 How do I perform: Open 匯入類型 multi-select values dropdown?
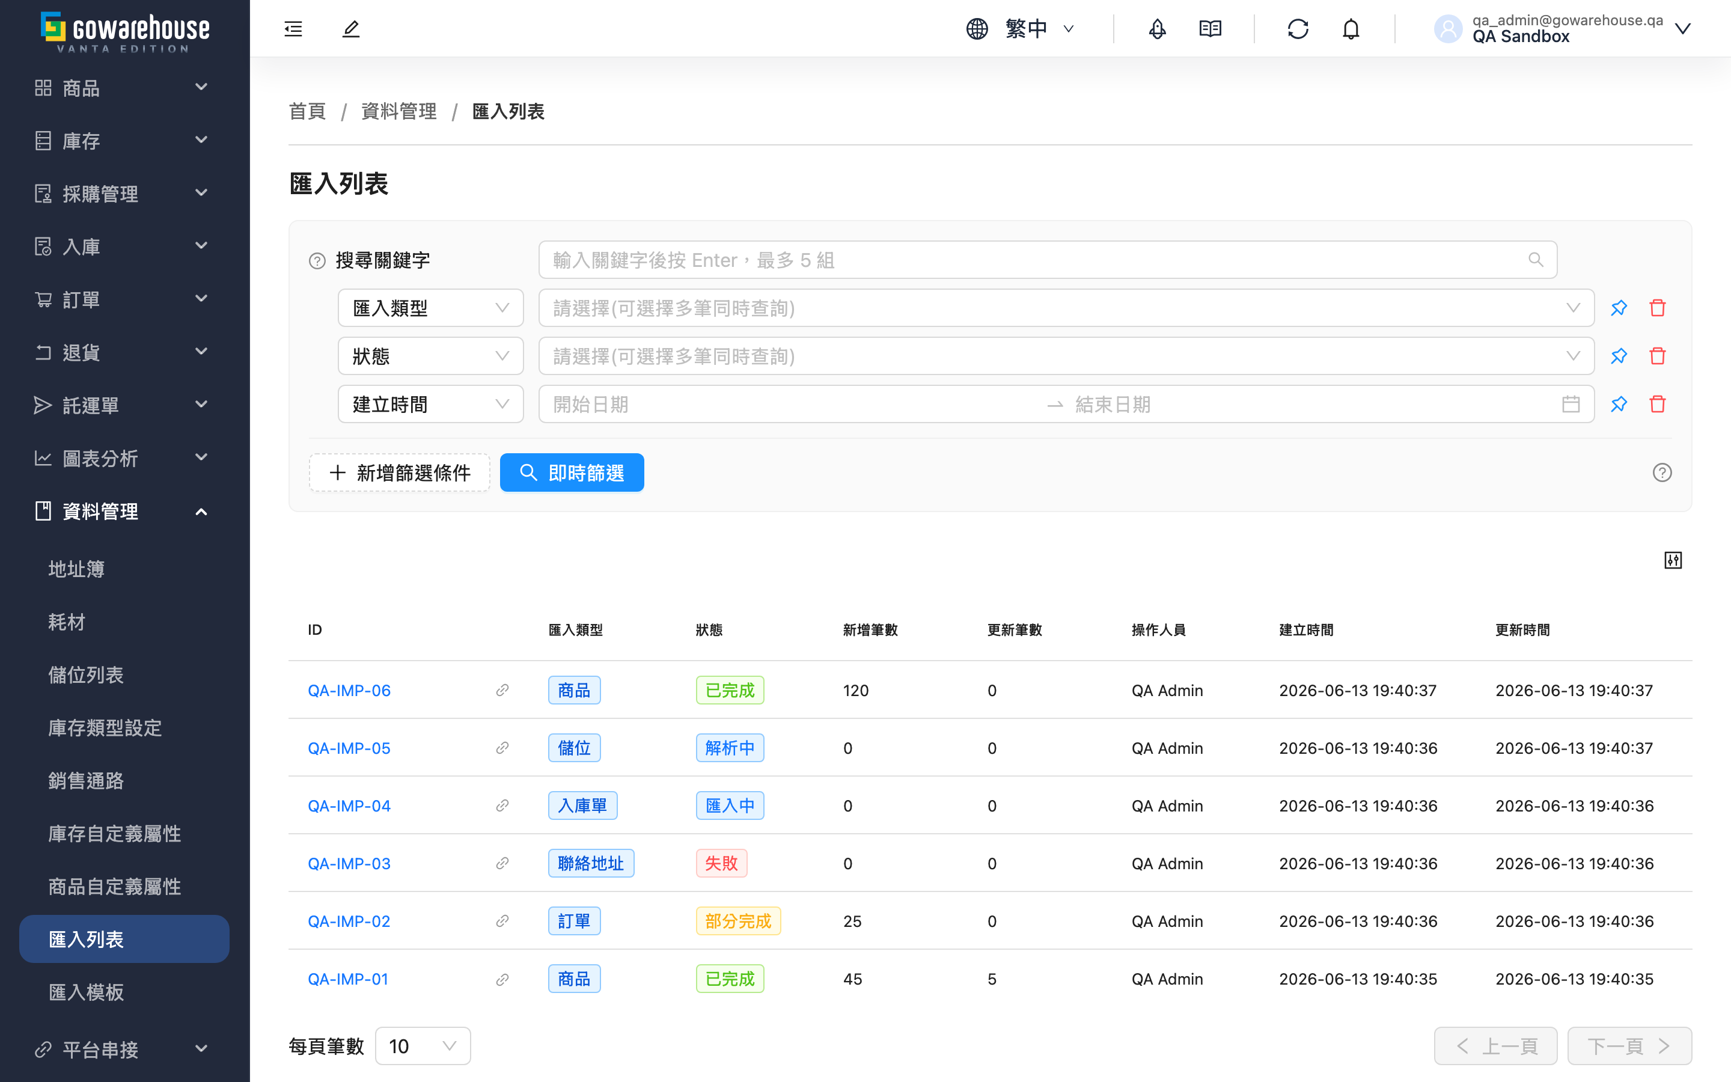(x=1066, y=308)
